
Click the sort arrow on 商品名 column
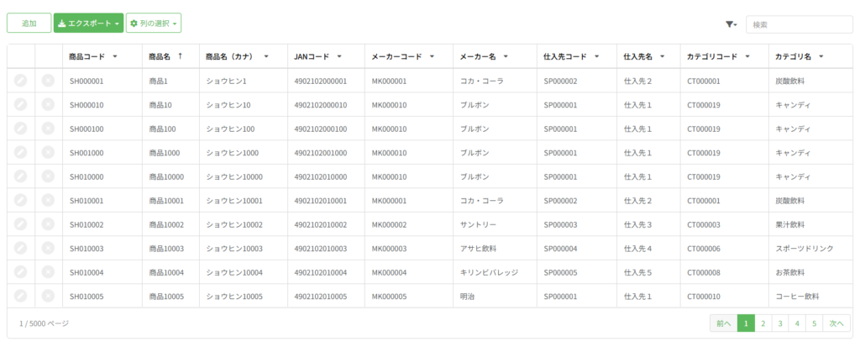point(181,56)
